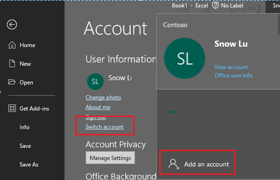
Task: Click the Account Privacy heading
Action: 116,145
